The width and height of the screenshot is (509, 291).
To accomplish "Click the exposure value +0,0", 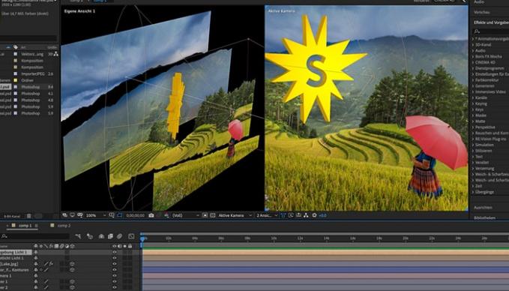I will point(322,215).
